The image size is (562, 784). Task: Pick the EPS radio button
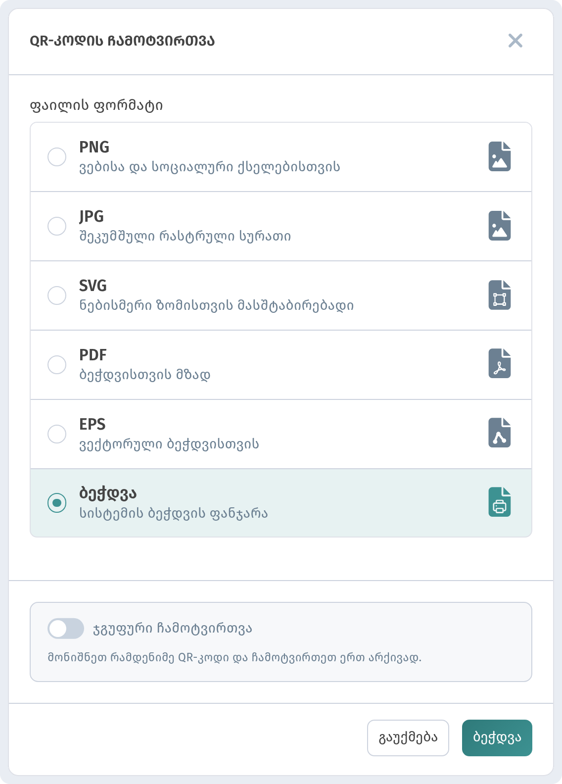click(x=57, y=434)
